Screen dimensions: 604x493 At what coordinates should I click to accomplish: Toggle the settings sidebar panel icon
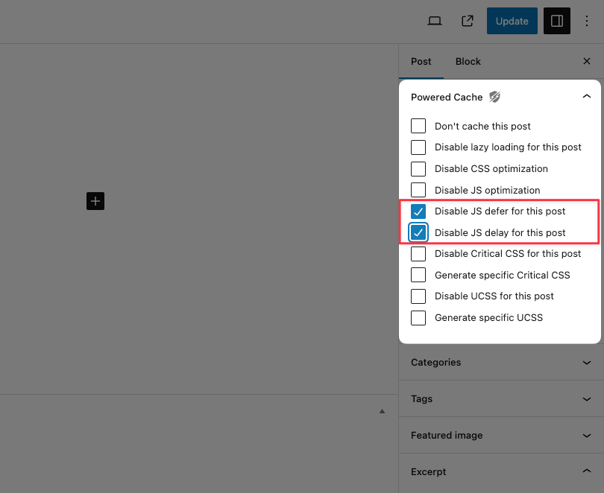point(556,21)
